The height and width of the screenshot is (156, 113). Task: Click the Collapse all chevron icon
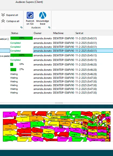pyautogui.click(x=3, y=21)
